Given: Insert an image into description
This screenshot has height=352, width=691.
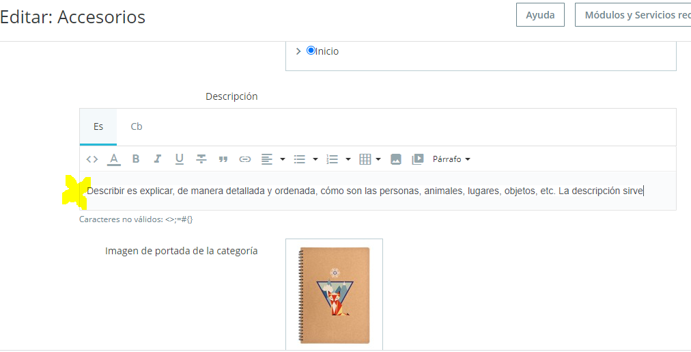Looking at the screenshot, I should (396, 159).
